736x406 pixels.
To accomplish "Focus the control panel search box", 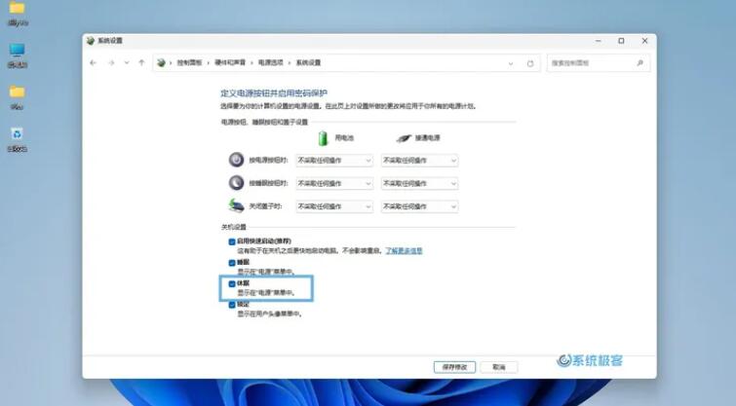I will (x=599, y=63).
